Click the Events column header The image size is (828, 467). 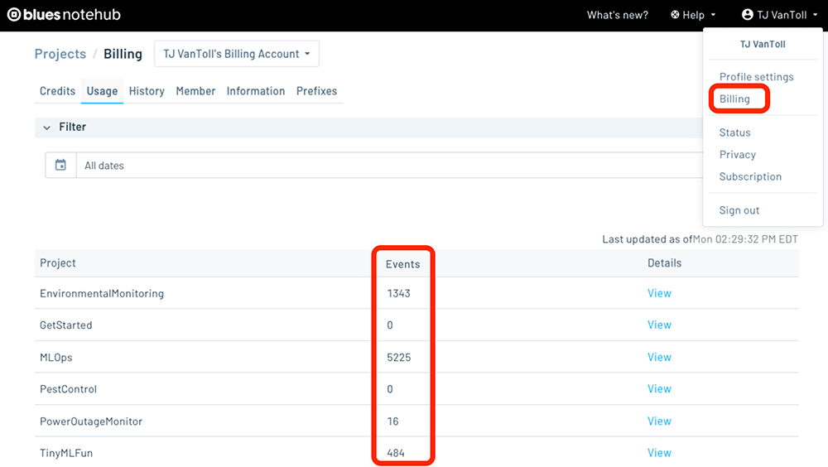pyautogui.click(x=402, y=264)
